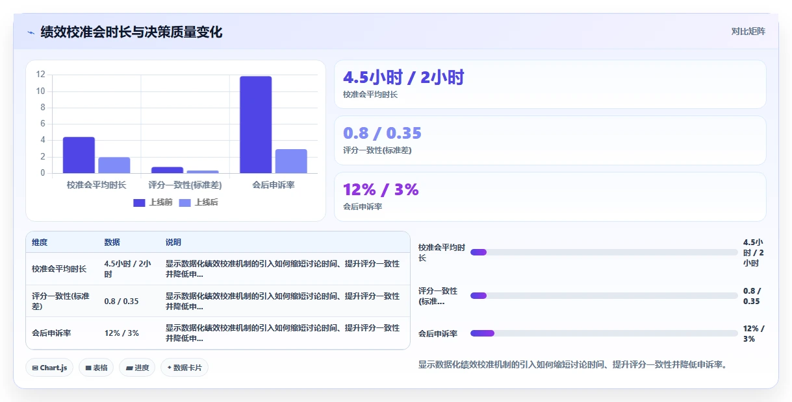Image resolution: width=792 pixels, height=402 pixels.
Task: Click the icon inside the 进度 chip
Action: (129, 368)
